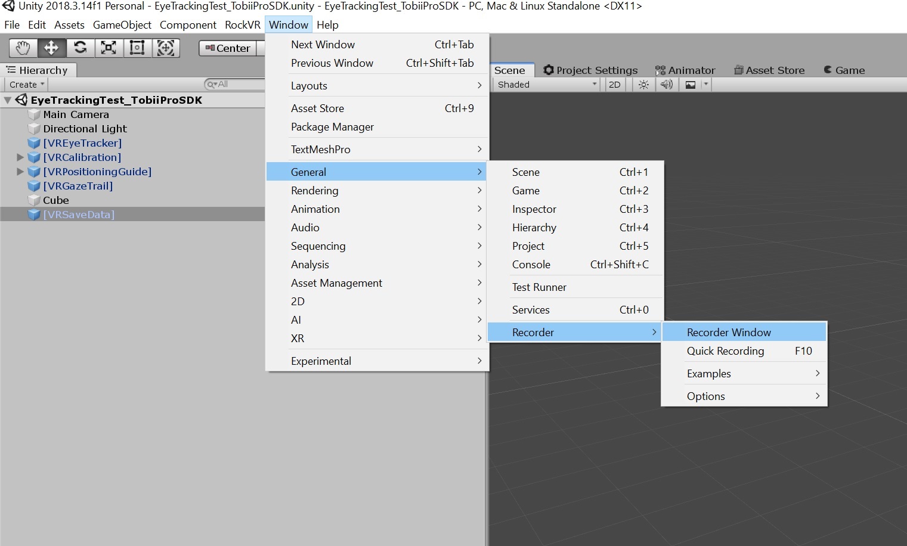
Task: Open the Component menu
Action: pyautogui.click(x=188, y=25)
